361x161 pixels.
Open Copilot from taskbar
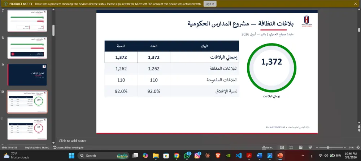(145, 156)
